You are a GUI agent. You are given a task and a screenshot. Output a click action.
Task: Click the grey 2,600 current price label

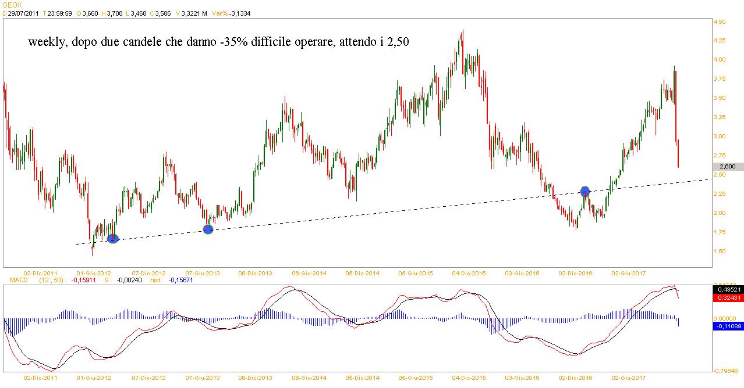(727, 166)
